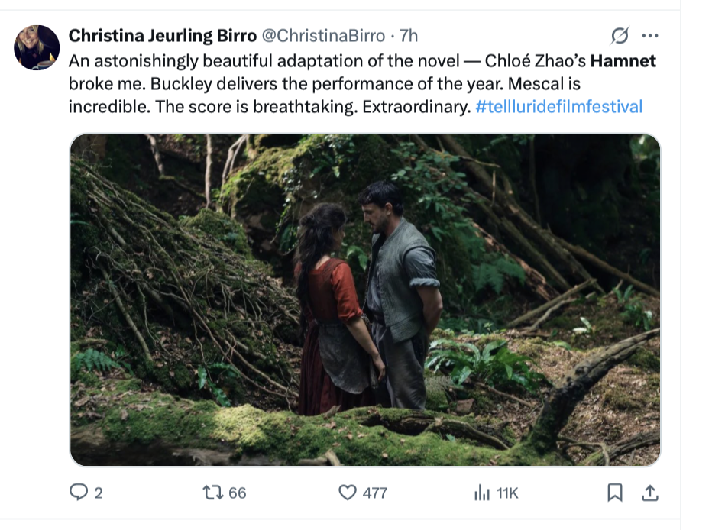Click the 7h timestamp link
The image size is (712, 530).
tap(409, 36)
